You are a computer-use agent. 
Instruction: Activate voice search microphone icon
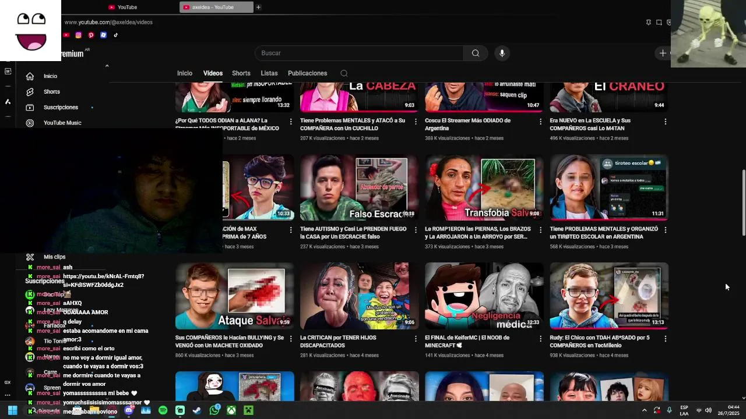[502, 53]
